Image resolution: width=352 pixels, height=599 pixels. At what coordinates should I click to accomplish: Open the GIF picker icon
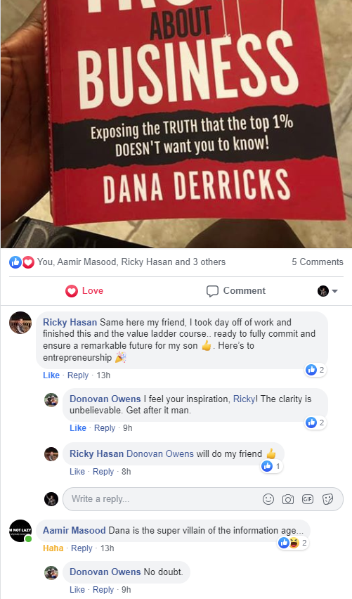click(307, 499)
